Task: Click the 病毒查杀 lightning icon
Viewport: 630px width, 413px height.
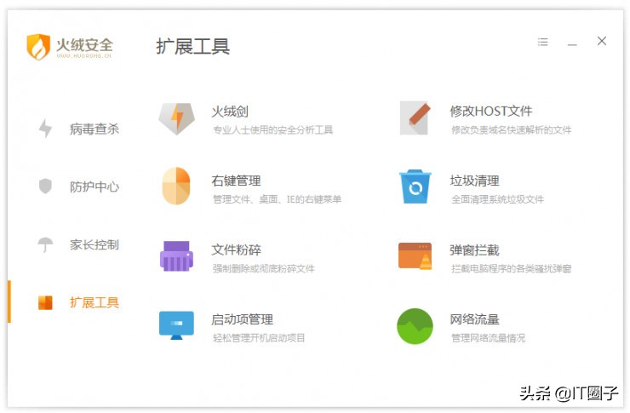Action: coord(45,129)
